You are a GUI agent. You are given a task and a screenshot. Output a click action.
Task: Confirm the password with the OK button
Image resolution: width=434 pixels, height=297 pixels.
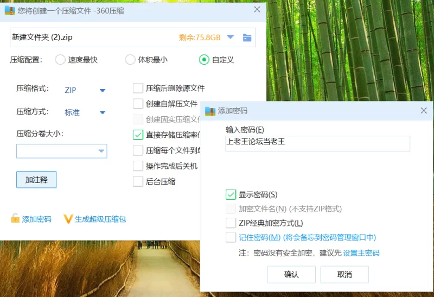291,275
